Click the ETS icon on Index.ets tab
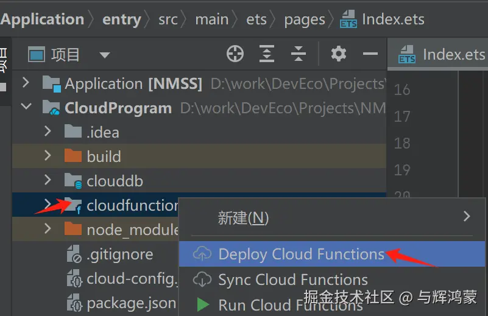488x316 pixels. tap(407, 54)
